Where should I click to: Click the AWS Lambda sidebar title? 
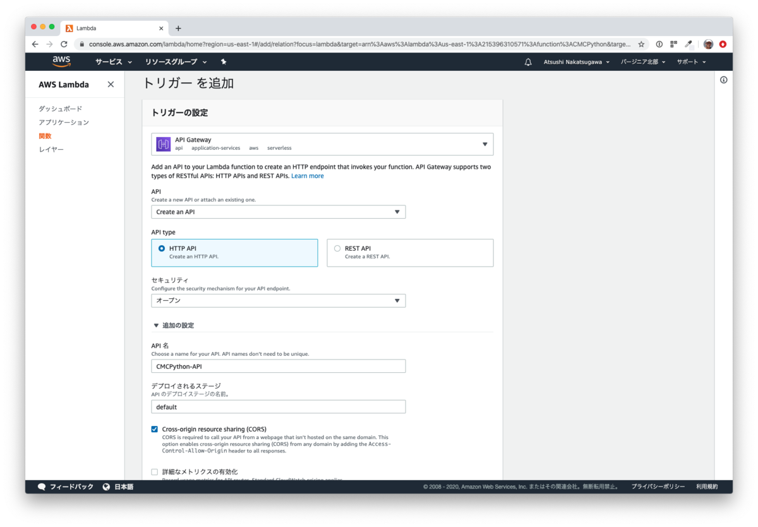point(64,84)
